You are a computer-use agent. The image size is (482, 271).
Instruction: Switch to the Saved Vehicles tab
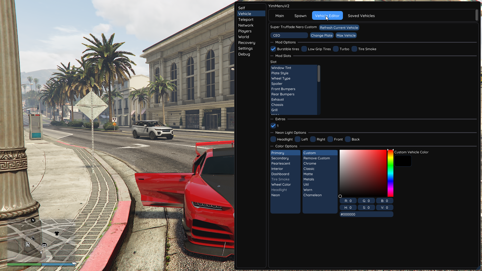point(361,16)
